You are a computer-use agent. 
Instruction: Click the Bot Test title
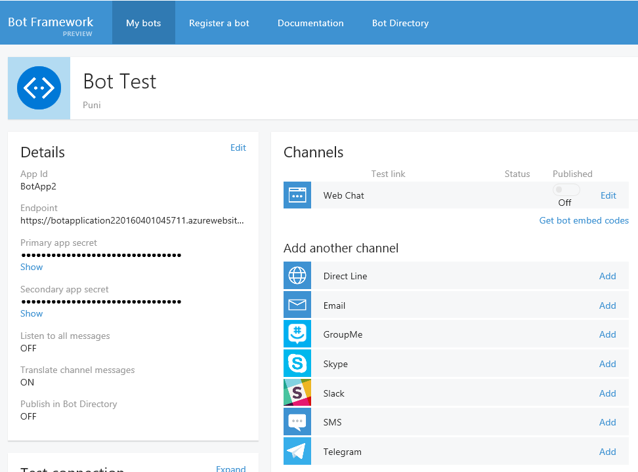119,81
